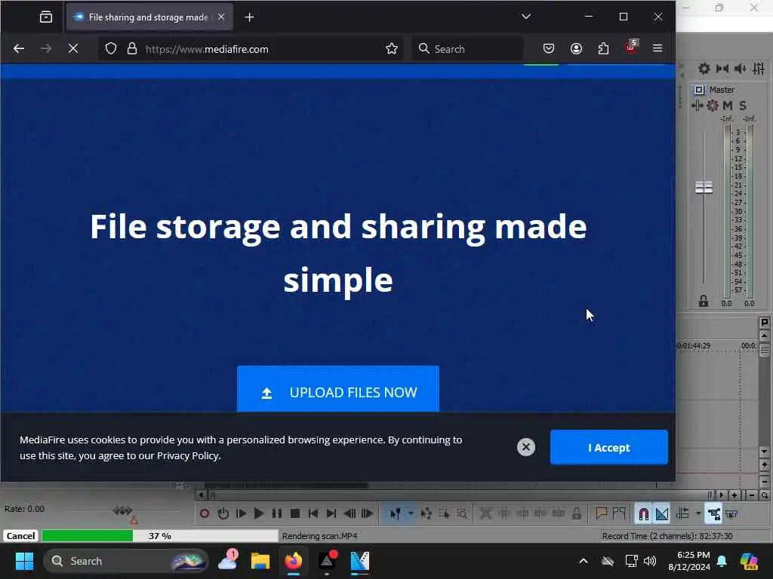
Task: Show hidden system tray icons
Action: pos(584,561)
